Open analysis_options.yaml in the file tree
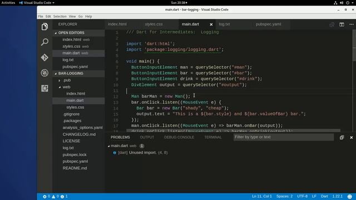Screen dimensions: 356x200 click(x=78, y=128)
